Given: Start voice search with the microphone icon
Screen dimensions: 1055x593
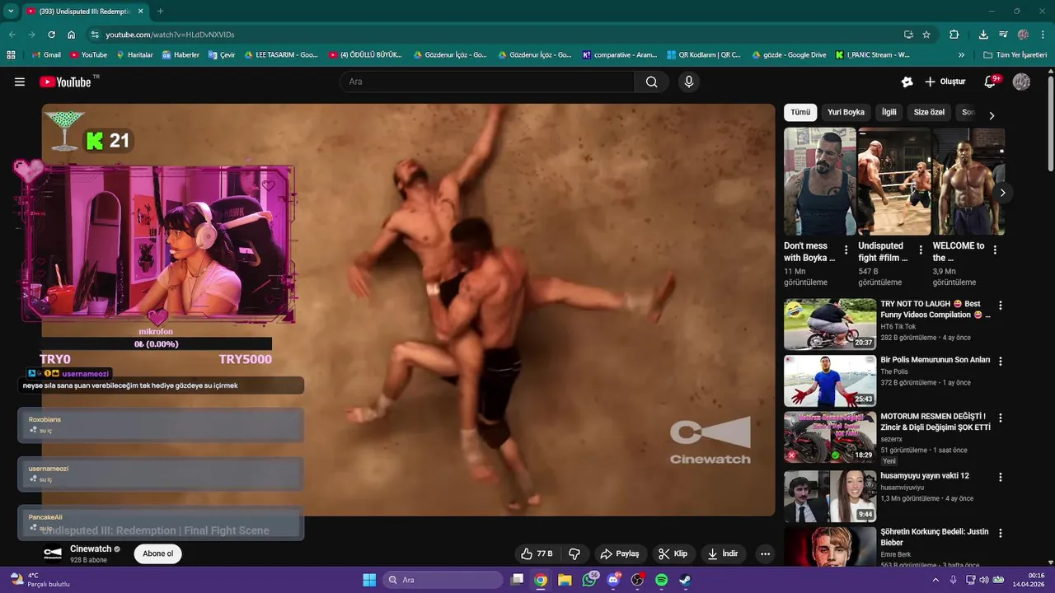Looking at the screenshot, I should coord(689,82).
